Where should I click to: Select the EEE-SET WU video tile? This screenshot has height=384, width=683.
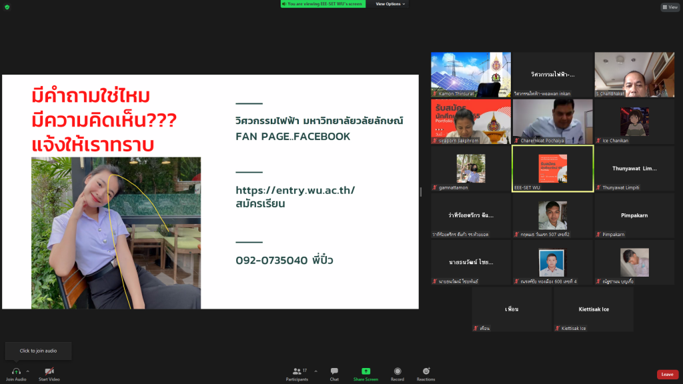pyautogui.click(x=552, y=169)
